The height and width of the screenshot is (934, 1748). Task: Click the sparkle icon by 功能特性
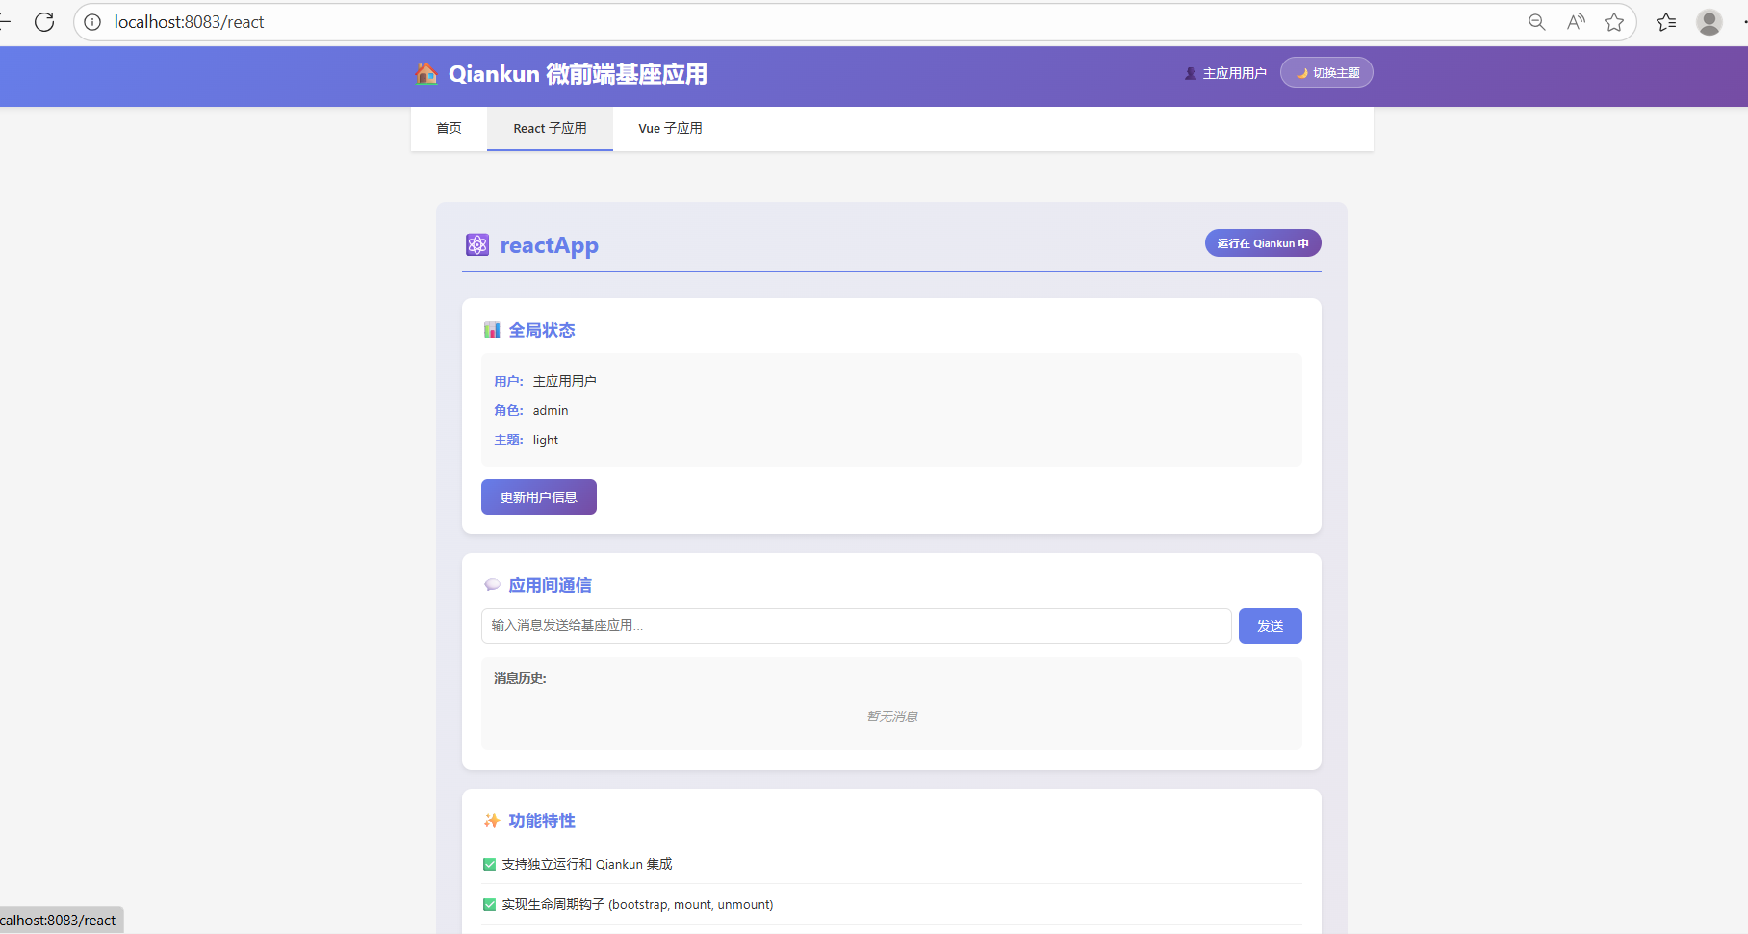click(492, 820)
